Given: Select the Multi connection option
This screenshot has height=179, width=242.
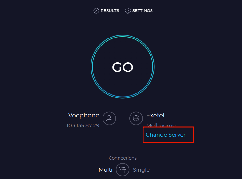Looking at the screenshot, I should pyautogui.click(x=105, y=170).
